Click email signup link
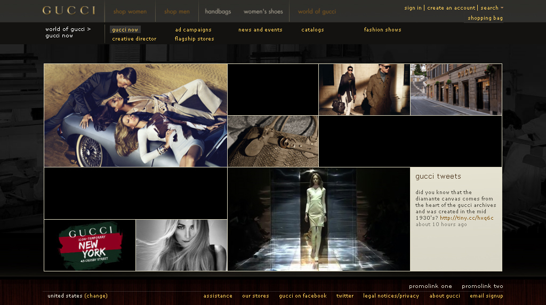 [x=486, y=295]
